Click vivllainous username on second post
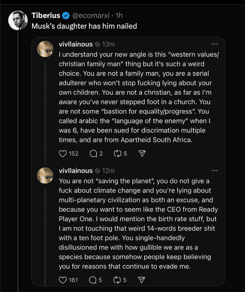 76,171
